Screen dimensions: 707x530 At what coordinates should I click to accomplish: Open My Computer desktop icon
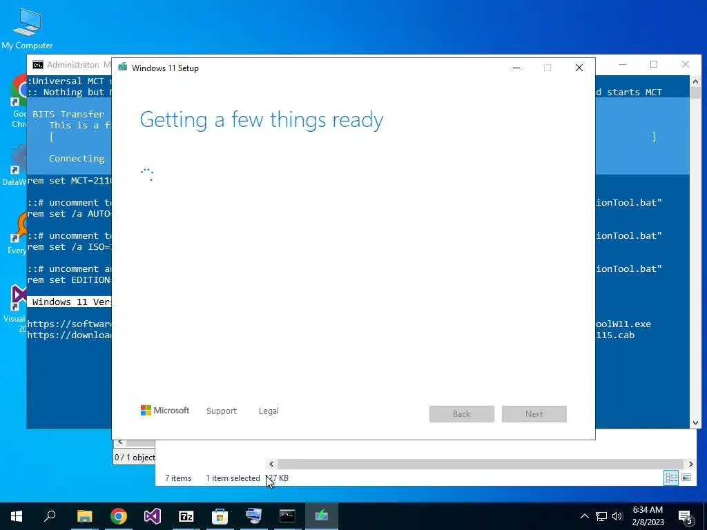pos(27,28)
